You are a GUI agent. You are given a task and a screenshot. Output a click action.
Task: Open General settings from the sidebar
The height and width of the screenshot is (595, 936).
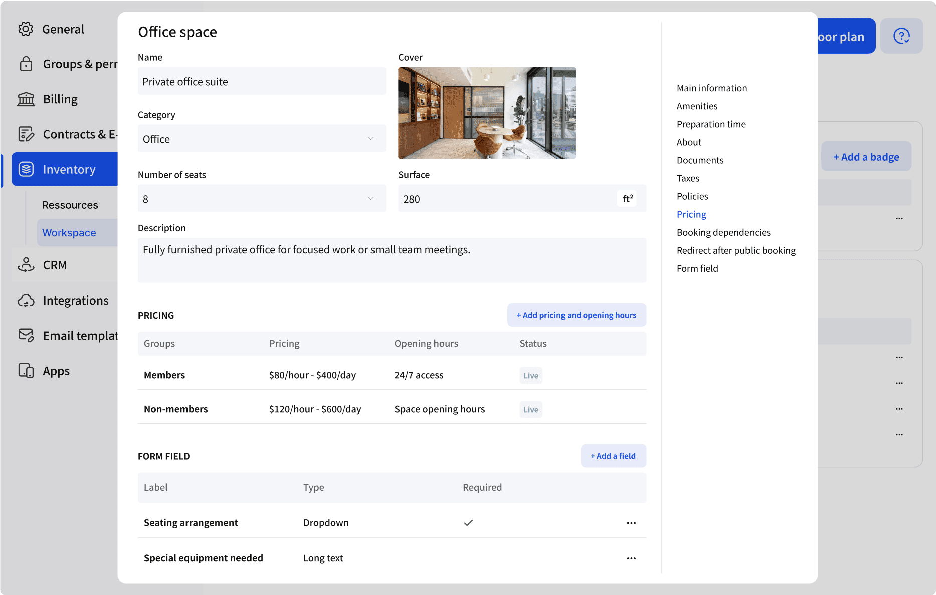[26, 29]
